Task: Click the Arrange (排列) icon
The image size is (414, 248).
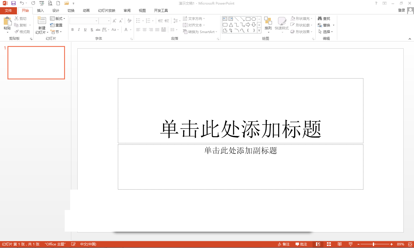Action: coord(268,21)
